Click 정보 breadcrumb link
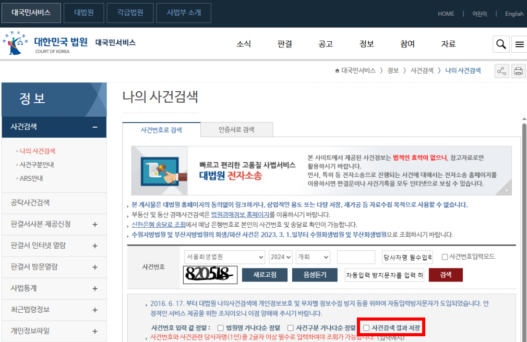This screenshot has width=527, height=342. (x=392, y=70)
